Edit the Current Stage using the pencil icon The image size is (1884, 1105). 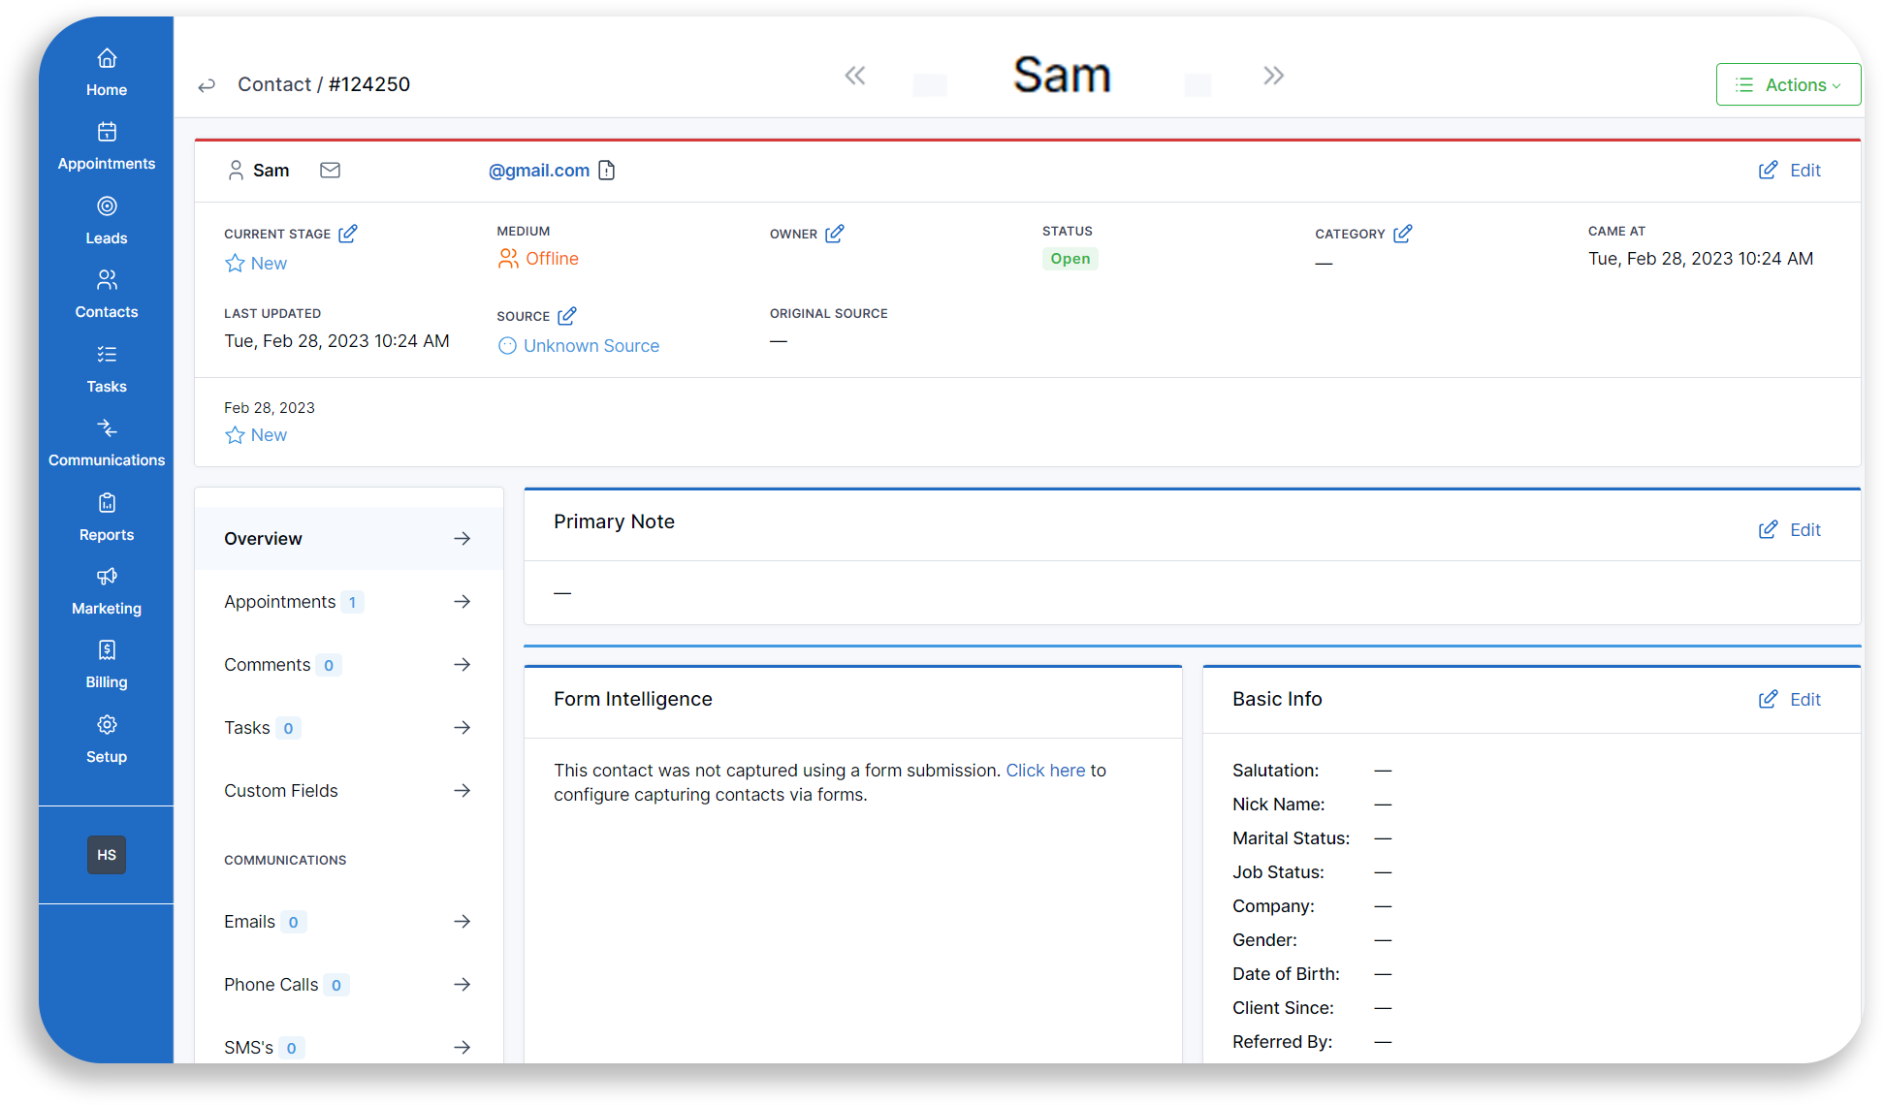click(x=348, y=233)
